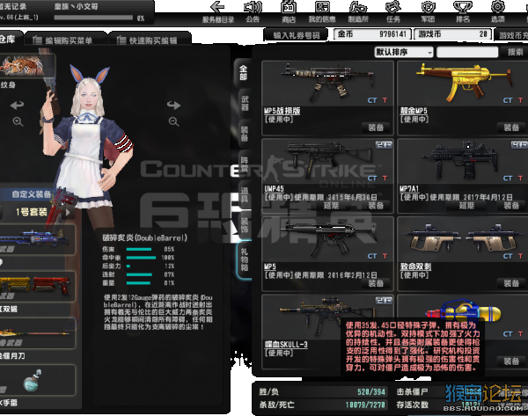Image resolution: width=528 pixels, height=416 pixels.
Task: Click the T icon on MP7A1 card
Action: [521, 179]
